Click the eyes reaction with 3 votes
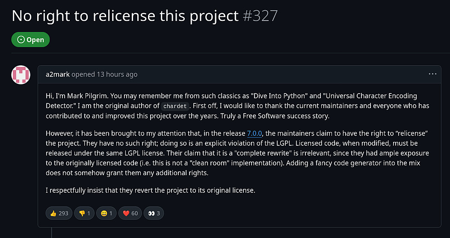The height and width of the screenshot is (238, 450). [154, 213]
